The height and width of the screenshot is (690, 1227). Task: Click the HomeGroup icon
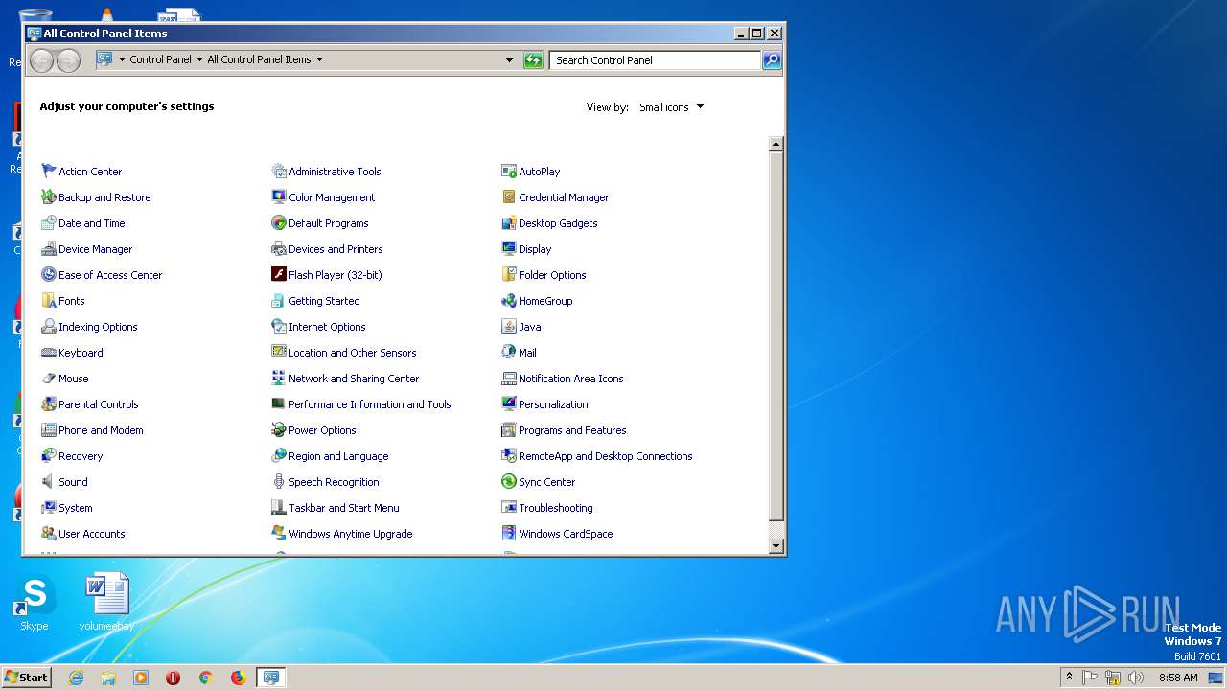(x=509, y=301)
